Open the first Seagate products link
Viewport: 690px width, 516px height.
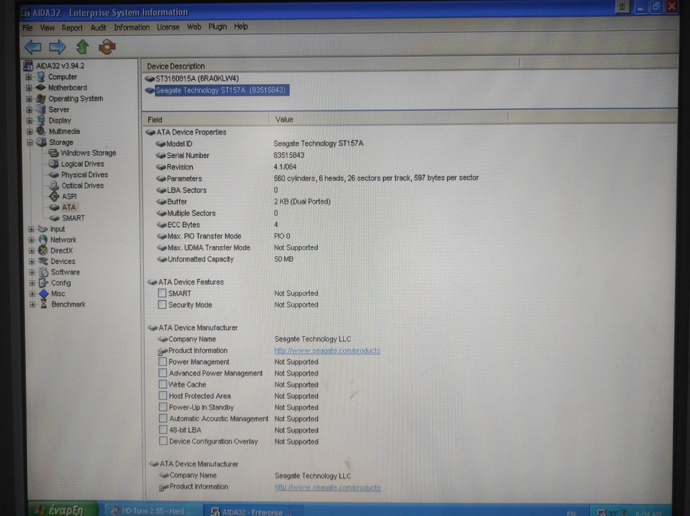327,351
